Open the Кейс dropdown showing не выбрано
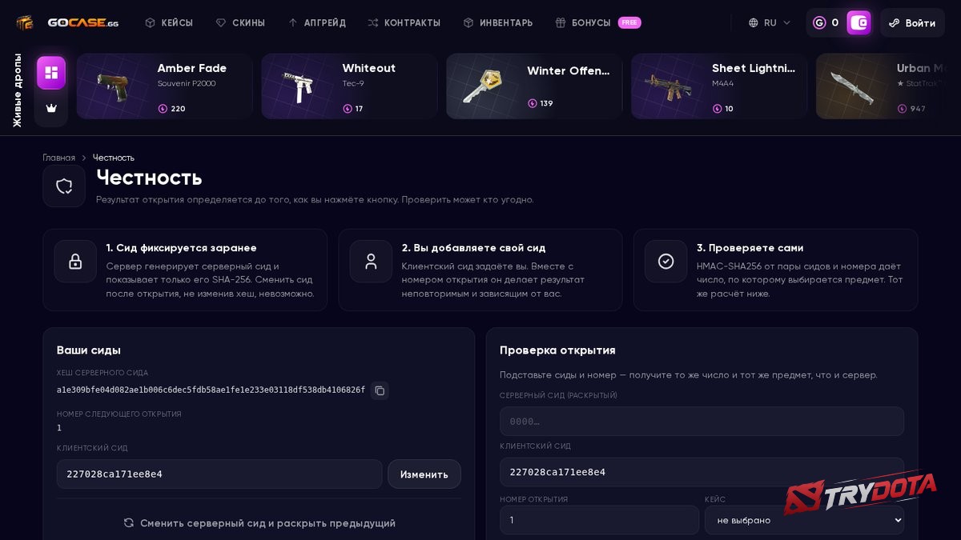This screenshot has height=540, width=961. click(x=804, y=520)
